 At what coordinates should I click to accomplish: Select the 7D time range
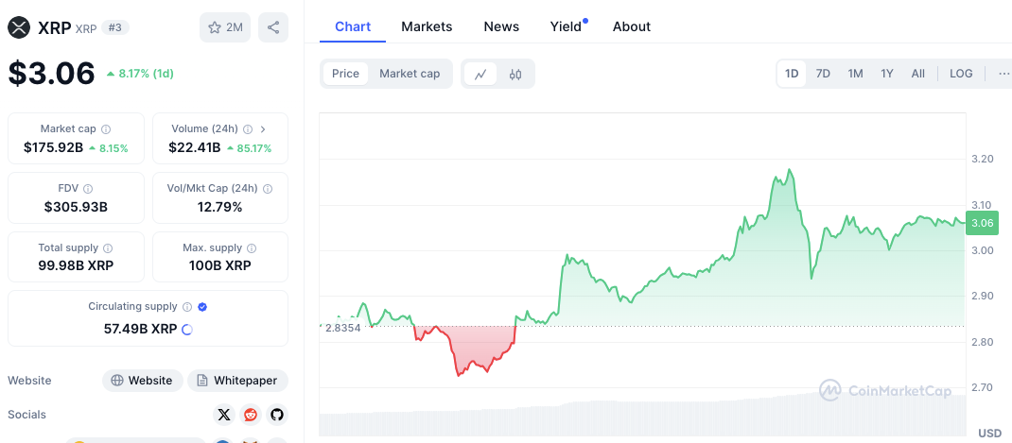[x=823, y=74]
